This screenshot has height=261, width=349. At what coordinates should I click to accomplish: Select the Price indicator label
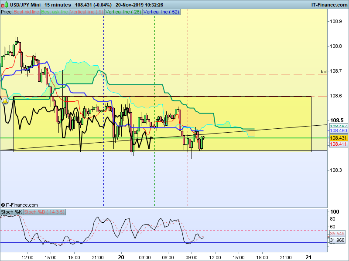pyautogui.click(x=6, y=12)
